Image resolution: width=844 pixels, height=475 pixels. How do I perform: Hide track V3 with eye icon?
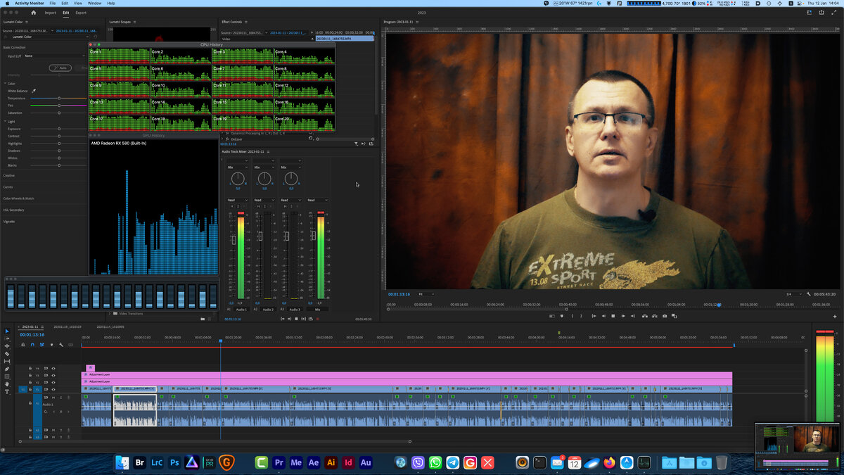pos(53,375)
